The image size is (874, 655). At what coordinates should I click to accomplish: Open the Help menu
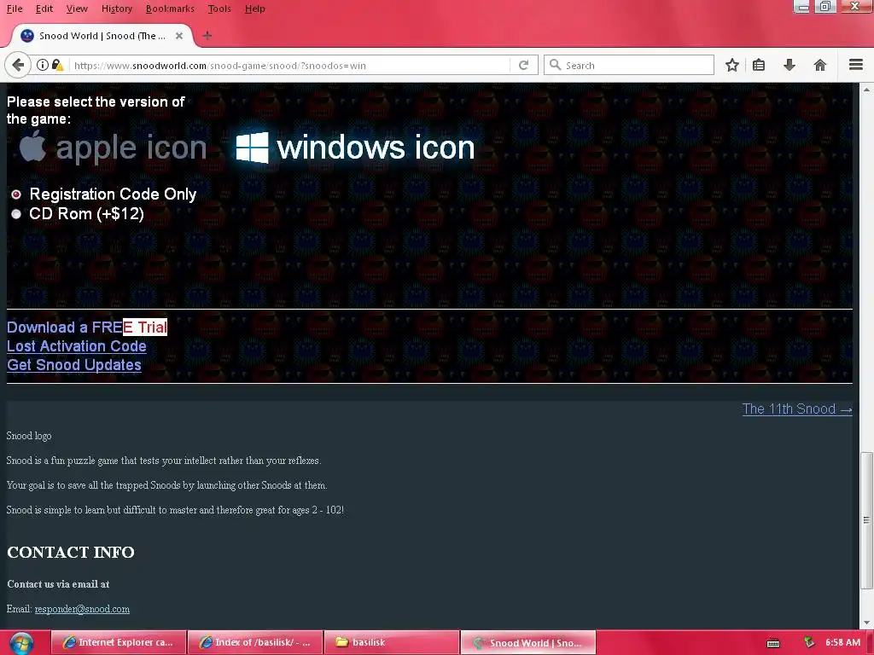(254, 9)
